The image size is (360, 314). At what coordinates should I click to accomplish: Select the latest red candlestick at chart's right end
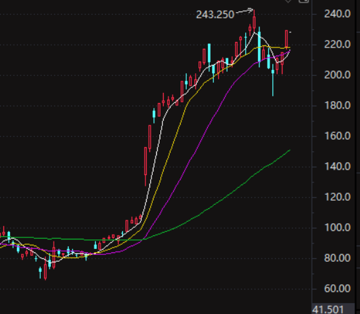(x=287, y=39)
